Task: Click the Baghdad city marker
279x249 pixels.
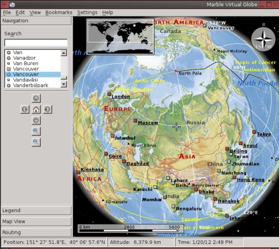Action: pyautogui.click(x=124, y=161)
